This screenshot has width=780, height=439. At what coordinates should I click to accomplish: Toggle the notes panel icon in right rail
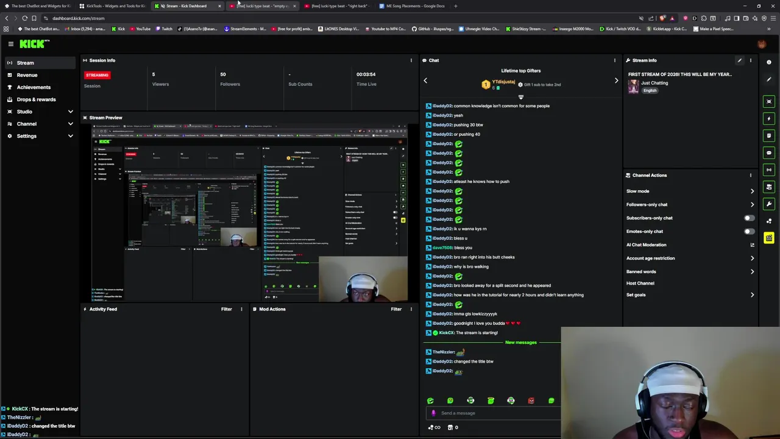point(769,135)
